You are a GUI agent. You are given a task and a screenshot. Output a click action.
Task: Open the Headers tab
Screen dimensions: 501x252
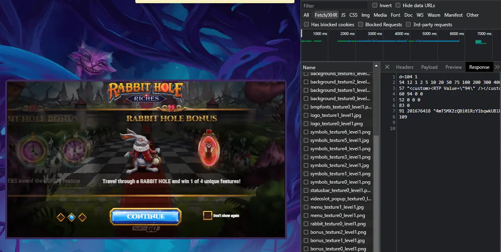[405, 67]
